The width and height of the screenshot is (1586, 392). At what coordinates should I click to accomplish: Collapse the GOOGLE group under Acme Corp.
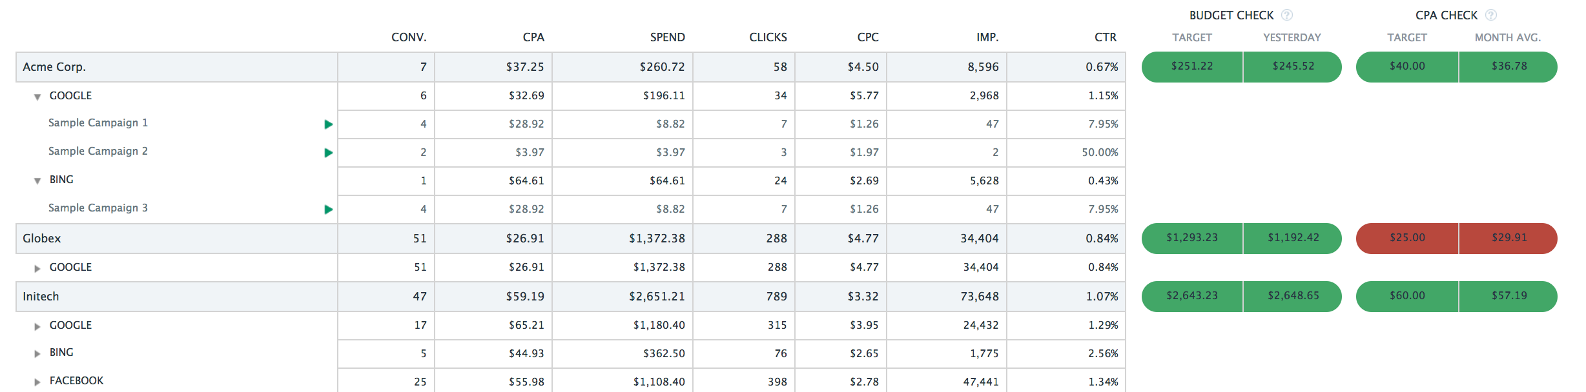[x=37, y=97]
